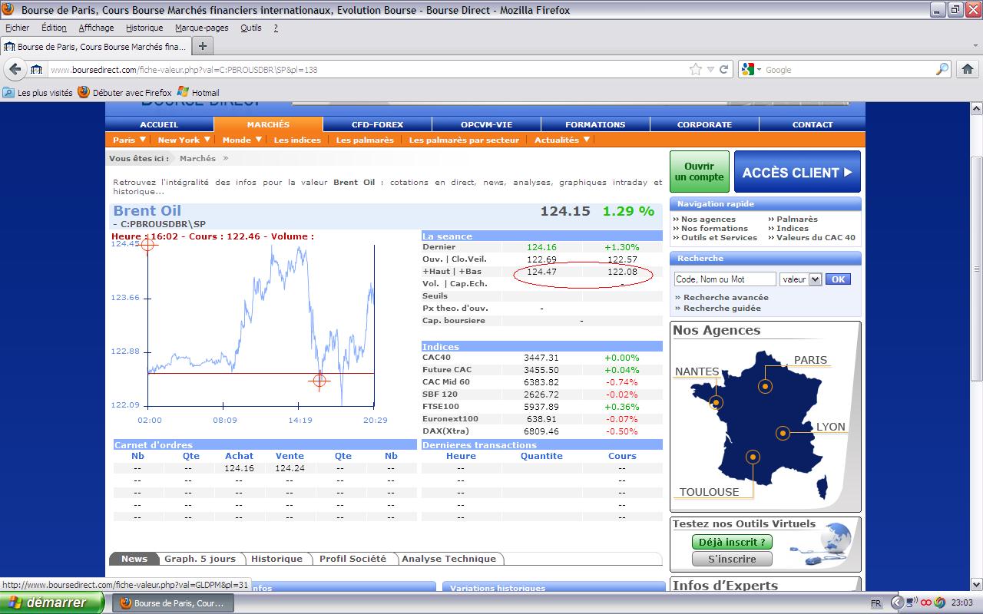Click the Firefox taskbar window button
This screenshot has height=614, width=983.
point(174,603)
